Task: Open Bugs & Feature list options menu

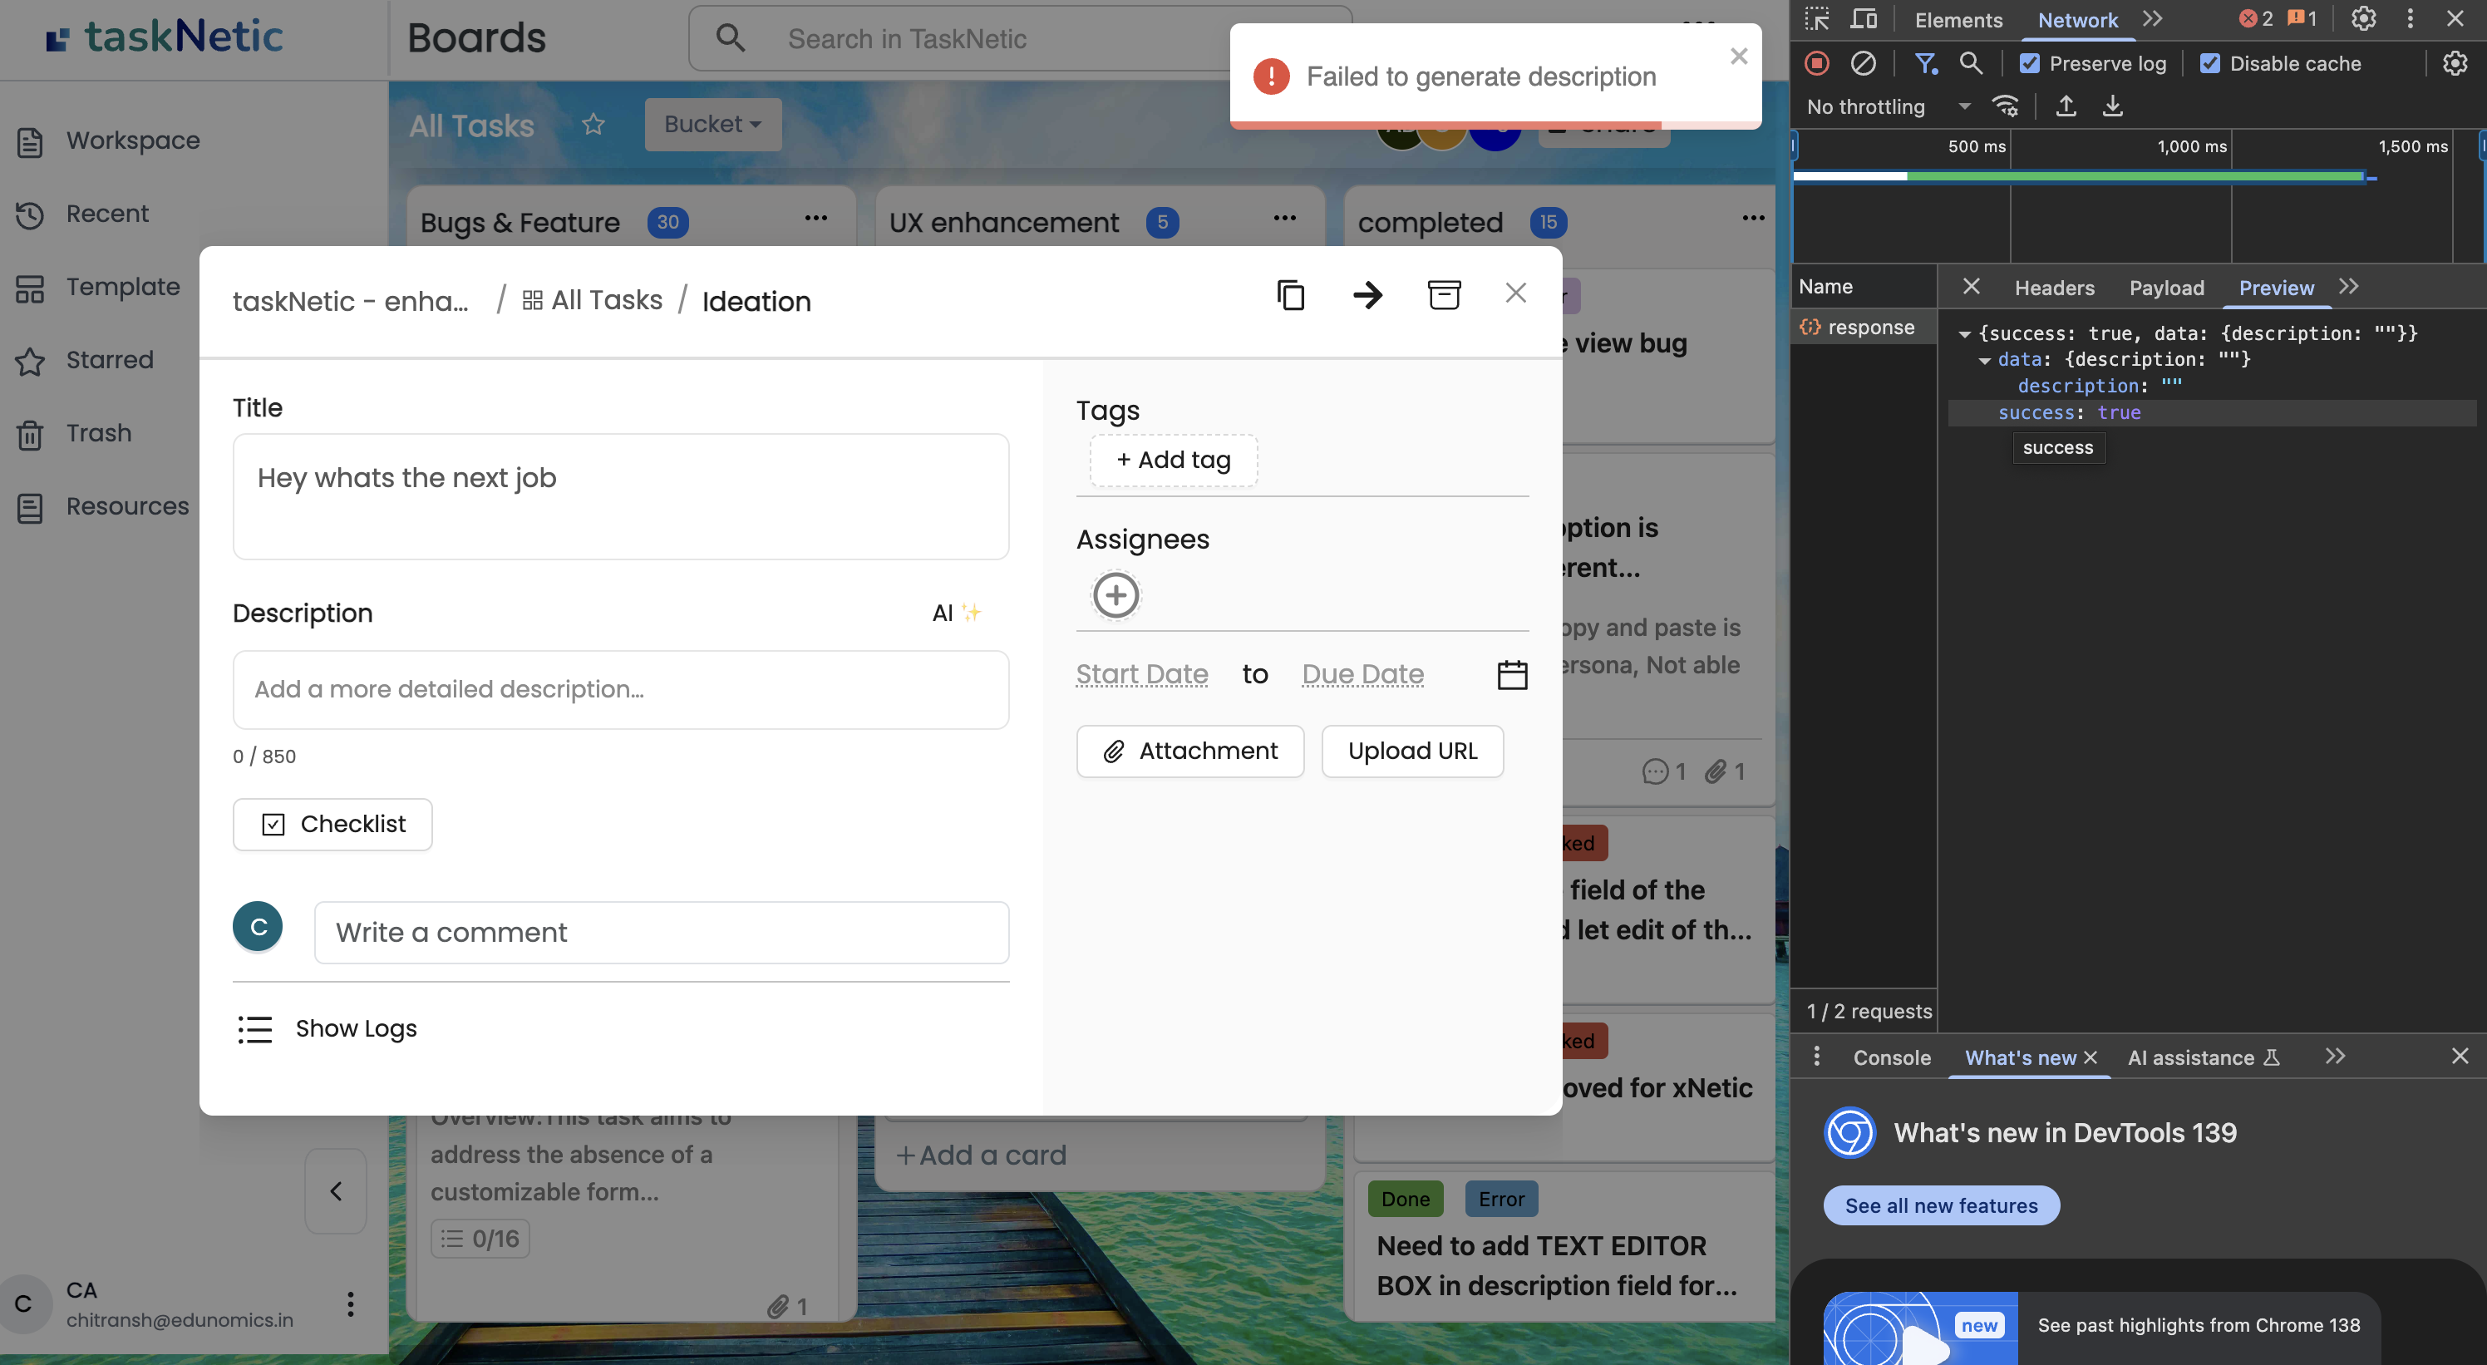Action: click(x=815, y=219)
